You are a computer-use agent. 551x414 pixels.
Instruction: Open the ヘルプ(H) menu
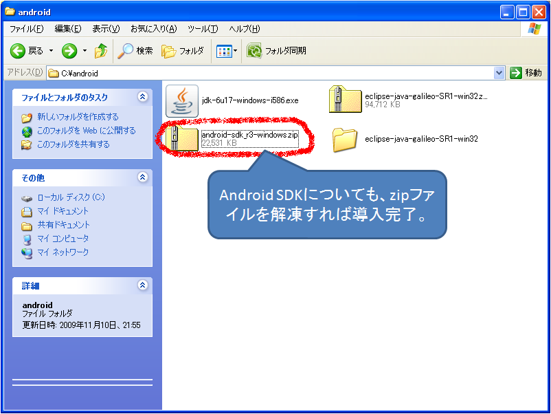(x=244, y=29)
